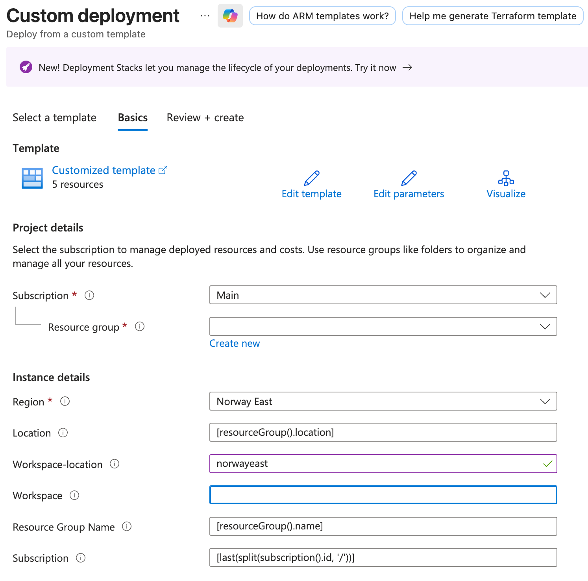
Task: Click info icon beside Resource group label
Action: pyautogui.click(x=140, y=327)
